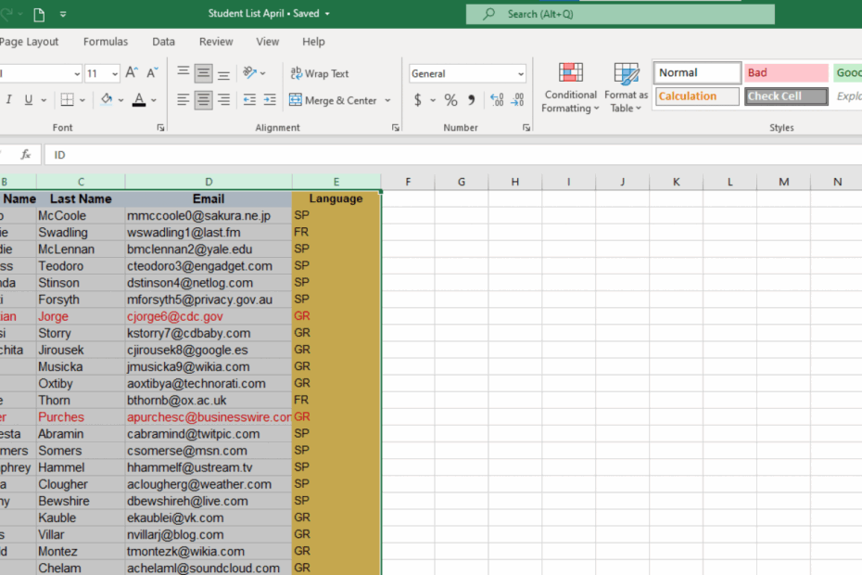Open Font settings dialog launcher
This screenshot has width=862, height=575.
(x=160, y=128)
